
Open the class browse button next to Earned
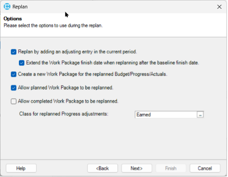point(200,115)
